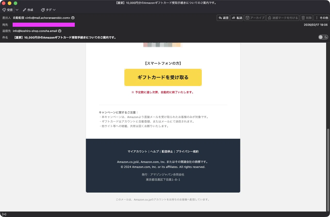Open the その他 more actions menu
The width and height of the screenshot is (330, 217).
tap(321, 18)
